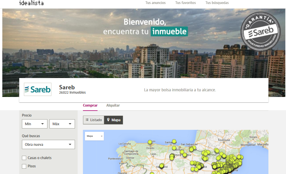Click the list icon in Listado button
This screenshot has height=174, width=286.
point(87,120)
